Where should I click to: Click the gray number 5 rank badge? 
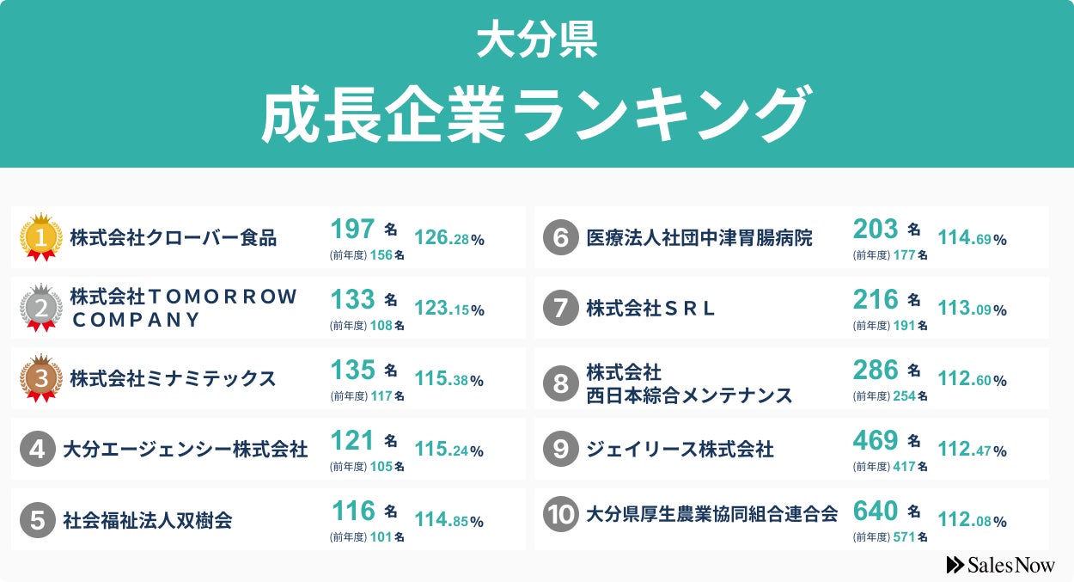point(37,519)
